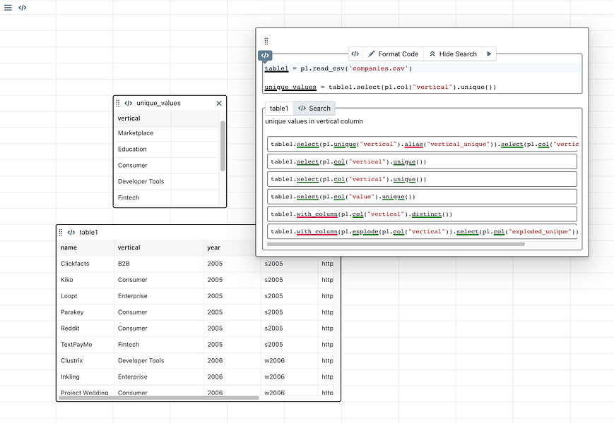The height and width of the screenshot is (423, 614).
Task: Click the code icon in the table1 panel title
Action: 71,233
